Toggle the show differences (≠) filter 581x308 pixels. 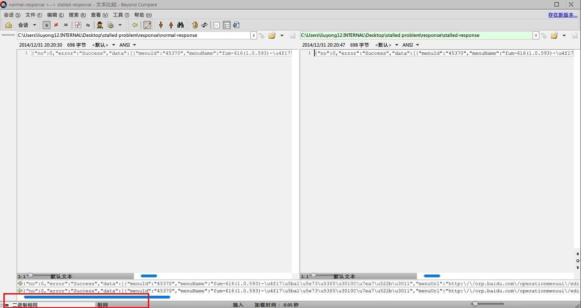(56, 25)
